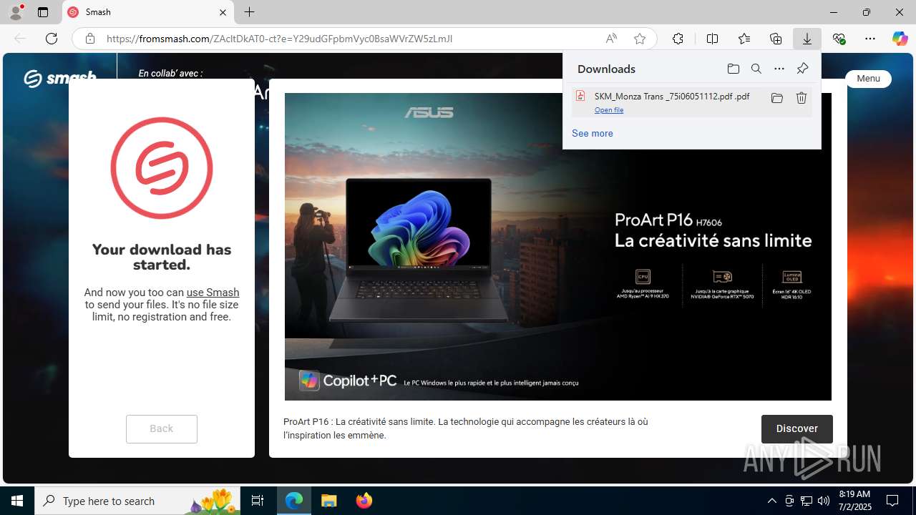Select the SKM_Monza Trans PDF filename
Viewport: 916px width, 515px height.
click(672, 96)
